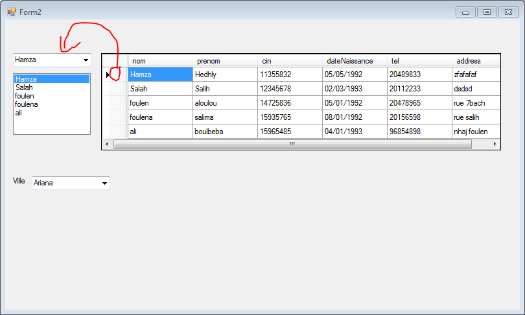Select foulena in the list box
Screen dimensions: 525x315
pyautogui.click(x=52, y=104)
